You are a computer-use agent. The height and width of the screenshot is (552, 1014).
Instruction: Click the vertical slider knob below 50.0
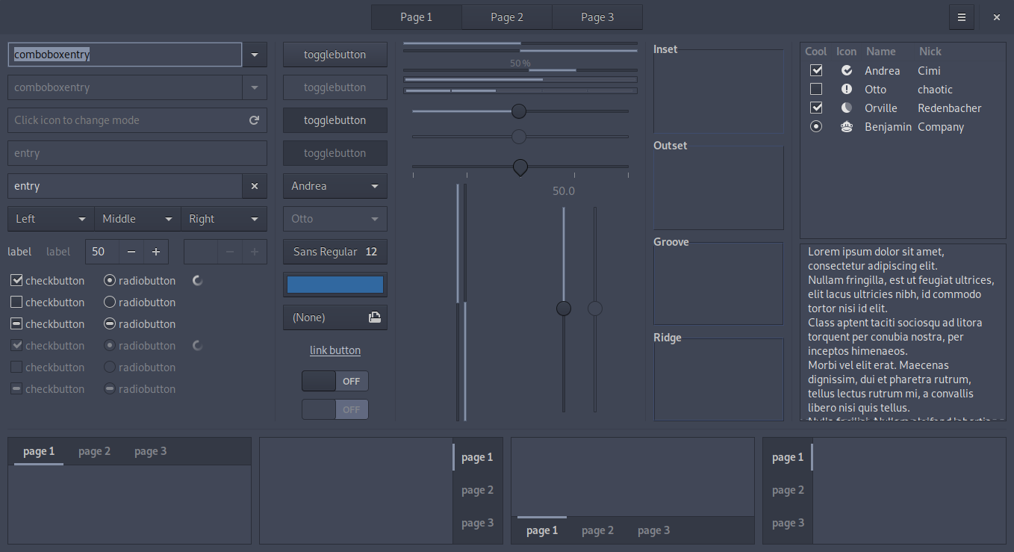(x=564, y=308)
